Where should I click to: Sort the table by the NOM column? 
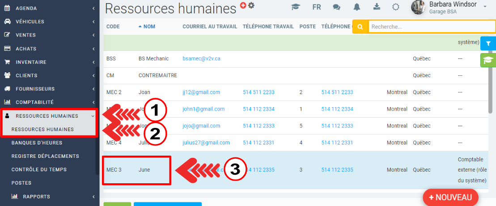coord(149,27)
